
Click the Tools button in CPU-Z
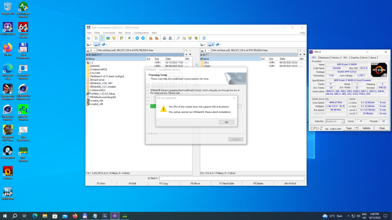(x=349, y=128)
